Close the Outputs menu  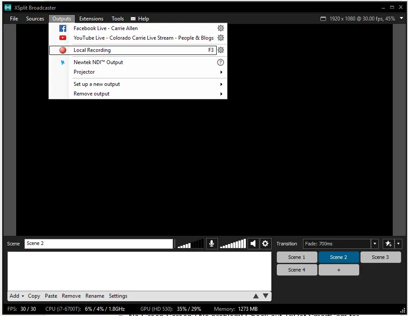tap(61, 19)
